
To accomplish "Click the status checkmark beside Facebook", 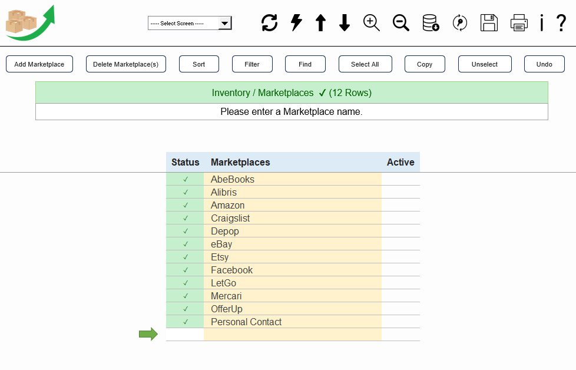I will click(x=186, y=270).
